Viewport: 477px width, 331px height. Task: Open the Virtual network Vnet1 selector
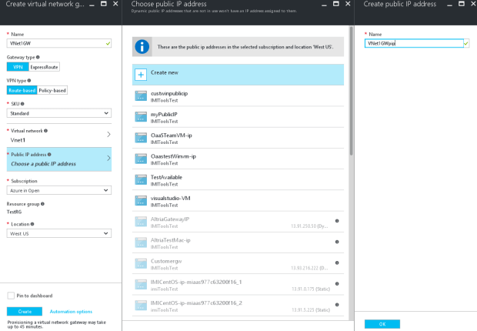tap(58, 135)
